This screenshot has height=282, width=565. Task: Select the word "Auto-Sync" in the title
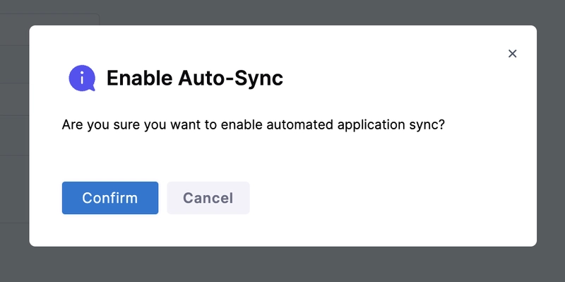[x=231, y=78]
